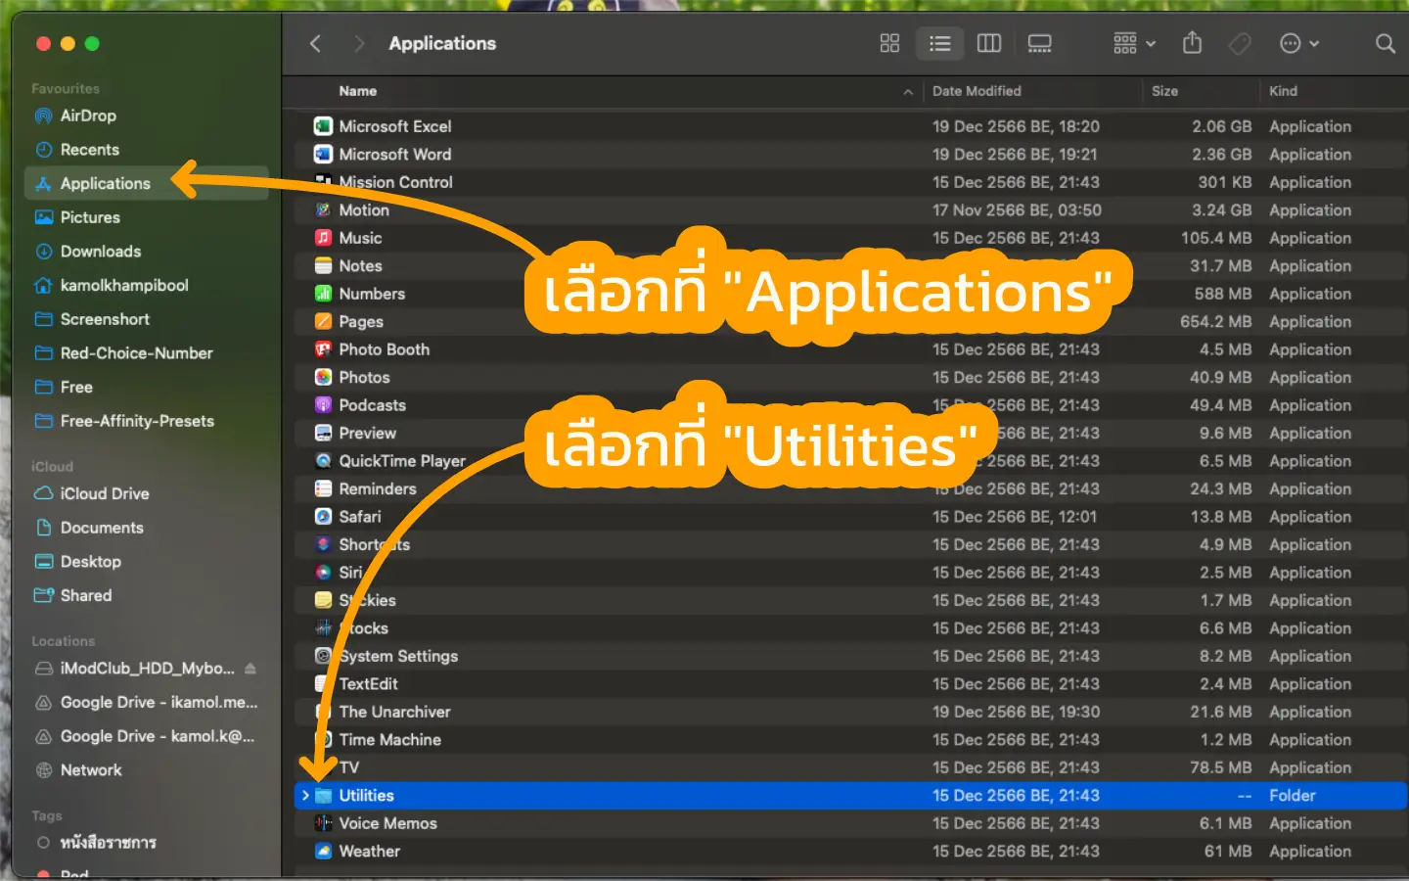Open Google Drive - ikamol.me location
The height and width of the screenshot is (881, 1409).
click(146, 703)
